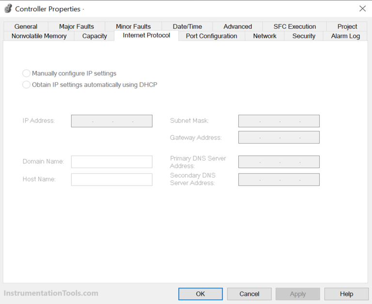The height and width of the screenshot is (304, 372).
Task: Click the Controller Properties title bar icon
Action: (x=8, y=9)
